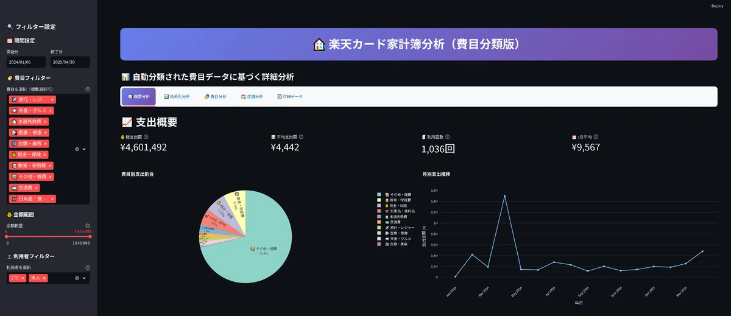
Task: Remove the 医療・健康 tag
Action: [x=46, y=132]
